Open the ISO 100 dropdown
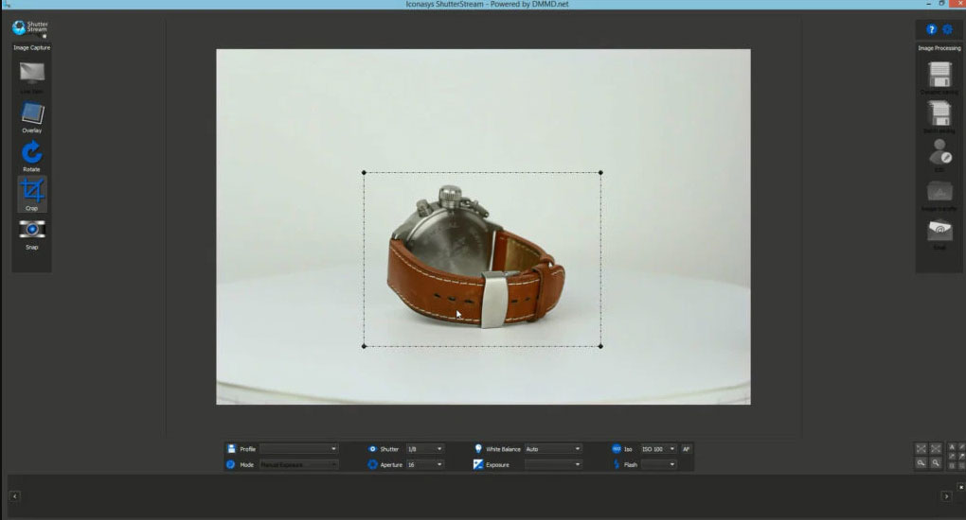The image size is (966, 520). (658, 448)
